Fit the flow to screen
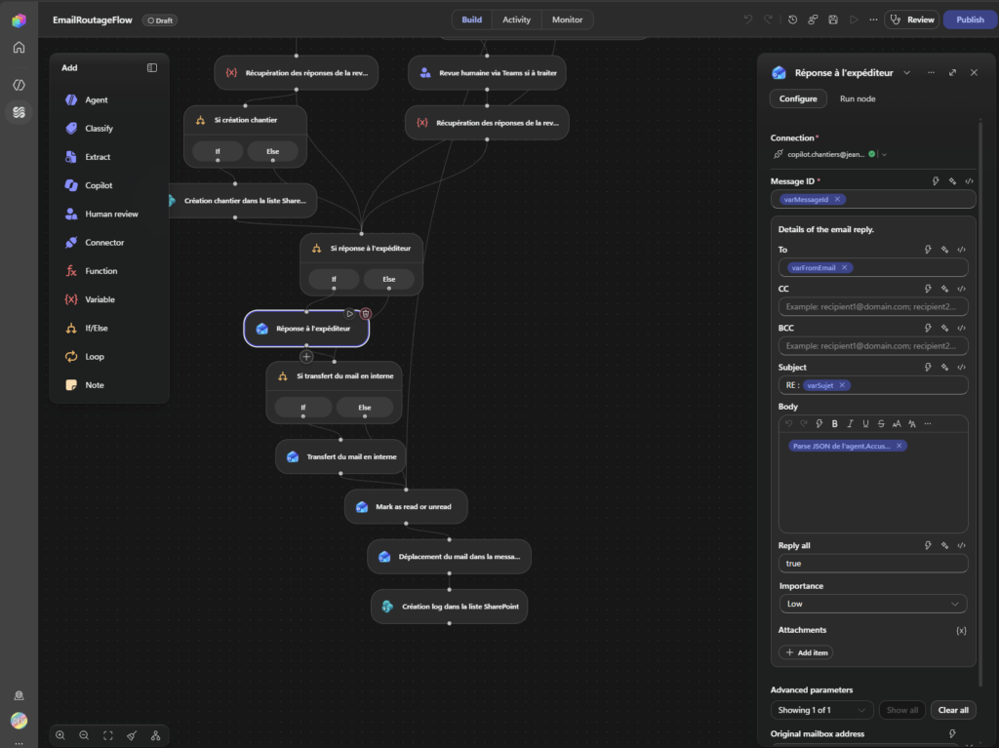 (x=108, y=735)
